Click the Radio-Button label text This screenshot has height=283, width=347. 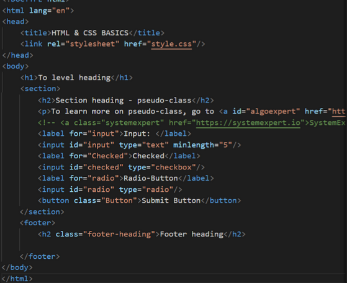pyautogui.click(x=150, y=178)
